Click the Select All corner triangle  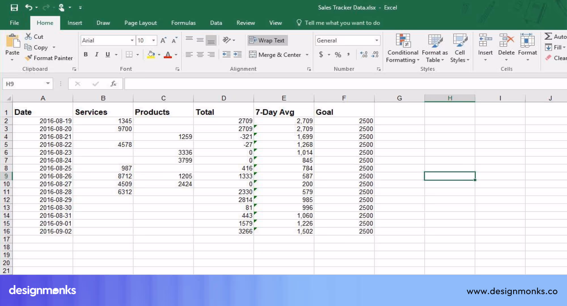pyautogui.click(x=8, y=98)
